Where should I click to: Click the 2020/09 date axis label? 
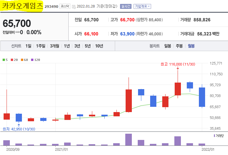point(13,149)
